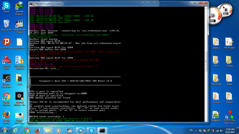This screenshot has width=239, height=134.
Task: Open Windows Explorer from taskbar
Action: [x=48, y=131]
